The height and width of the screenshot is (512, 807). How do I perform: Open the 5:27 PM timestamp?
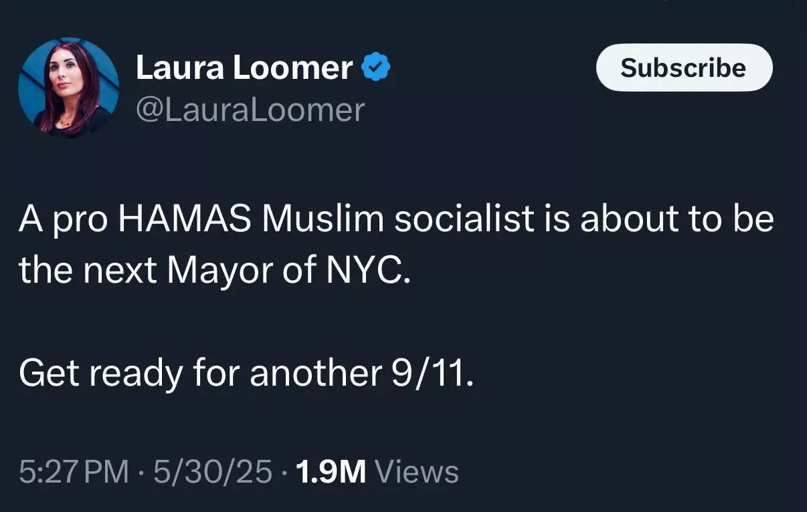pyautogui.click(x=74, y=472)
